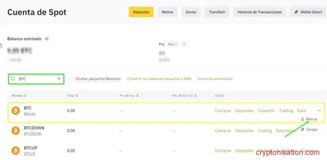Toggle balance visibility eye icon
Image resolution: width=327 pixels, height=160 pixels.
tap(47, 39)
